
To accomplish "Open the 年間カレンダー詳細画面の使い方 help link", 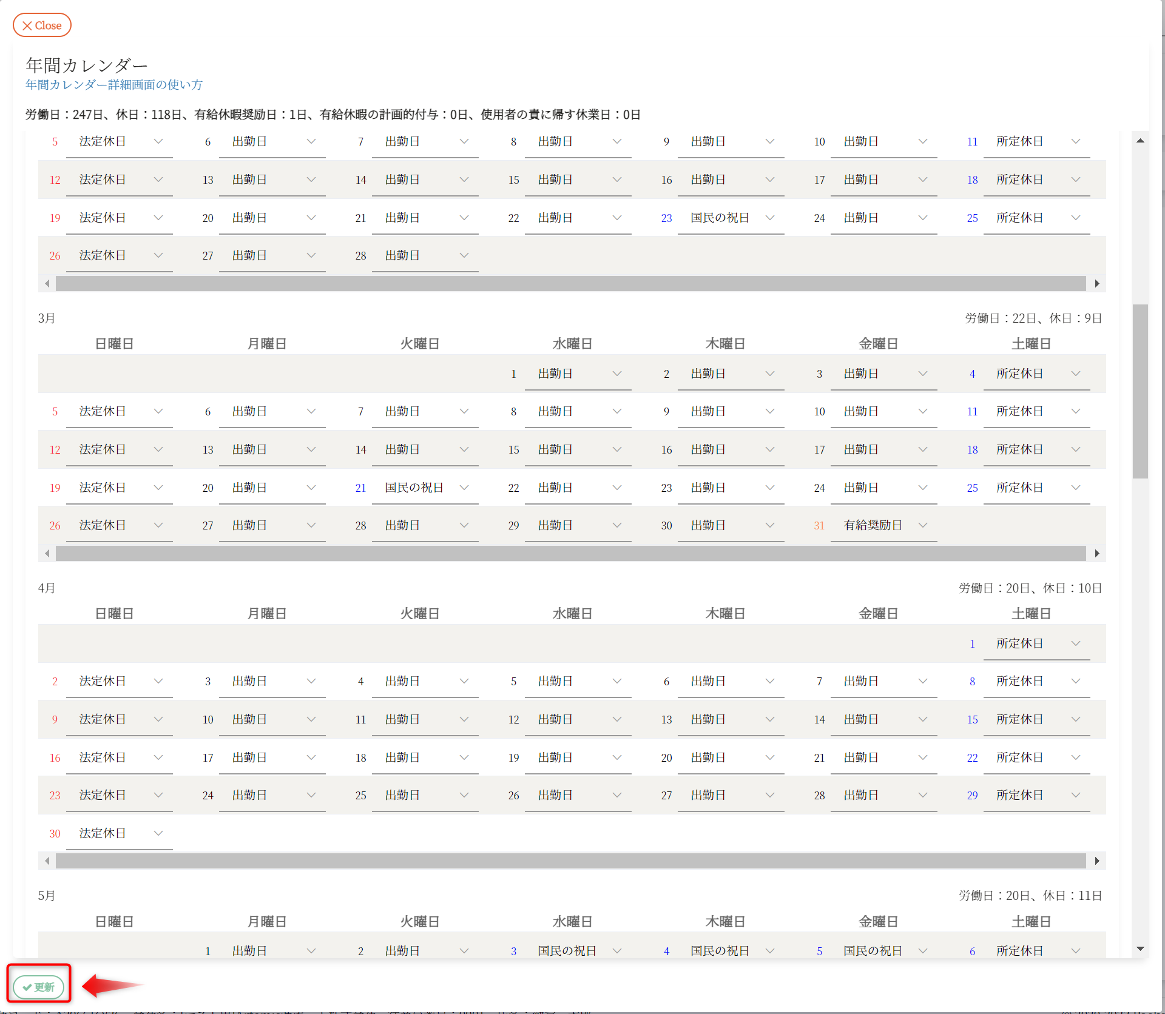I will (x=114, y=85).
